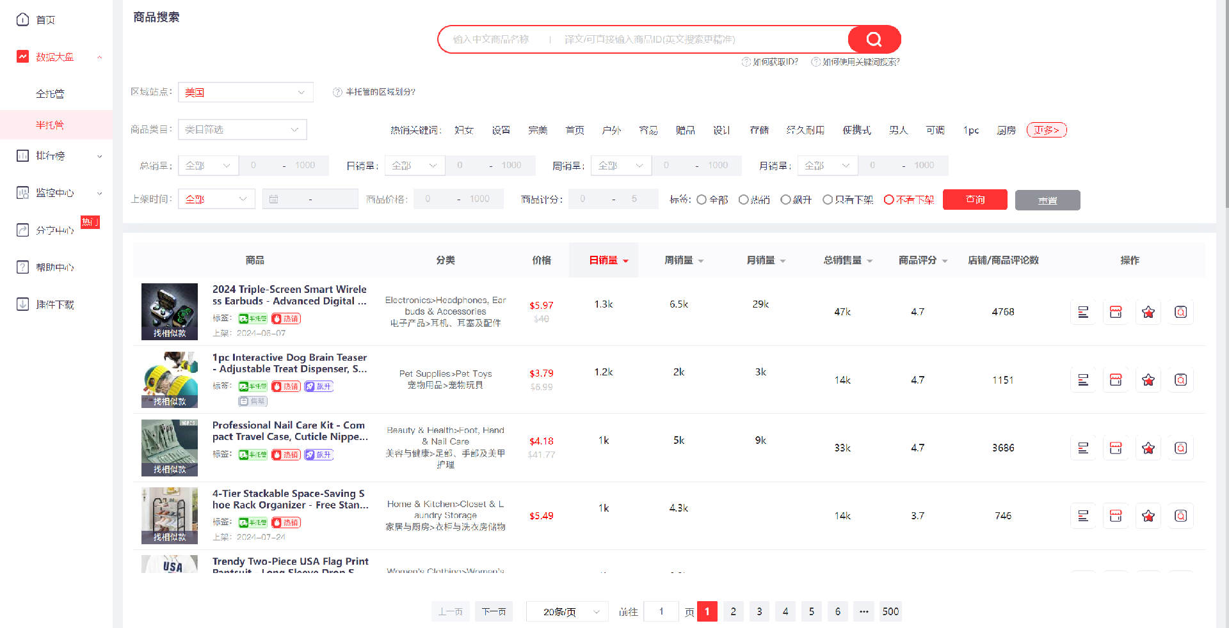Select the 不看下架 radio button

point(888,200)
